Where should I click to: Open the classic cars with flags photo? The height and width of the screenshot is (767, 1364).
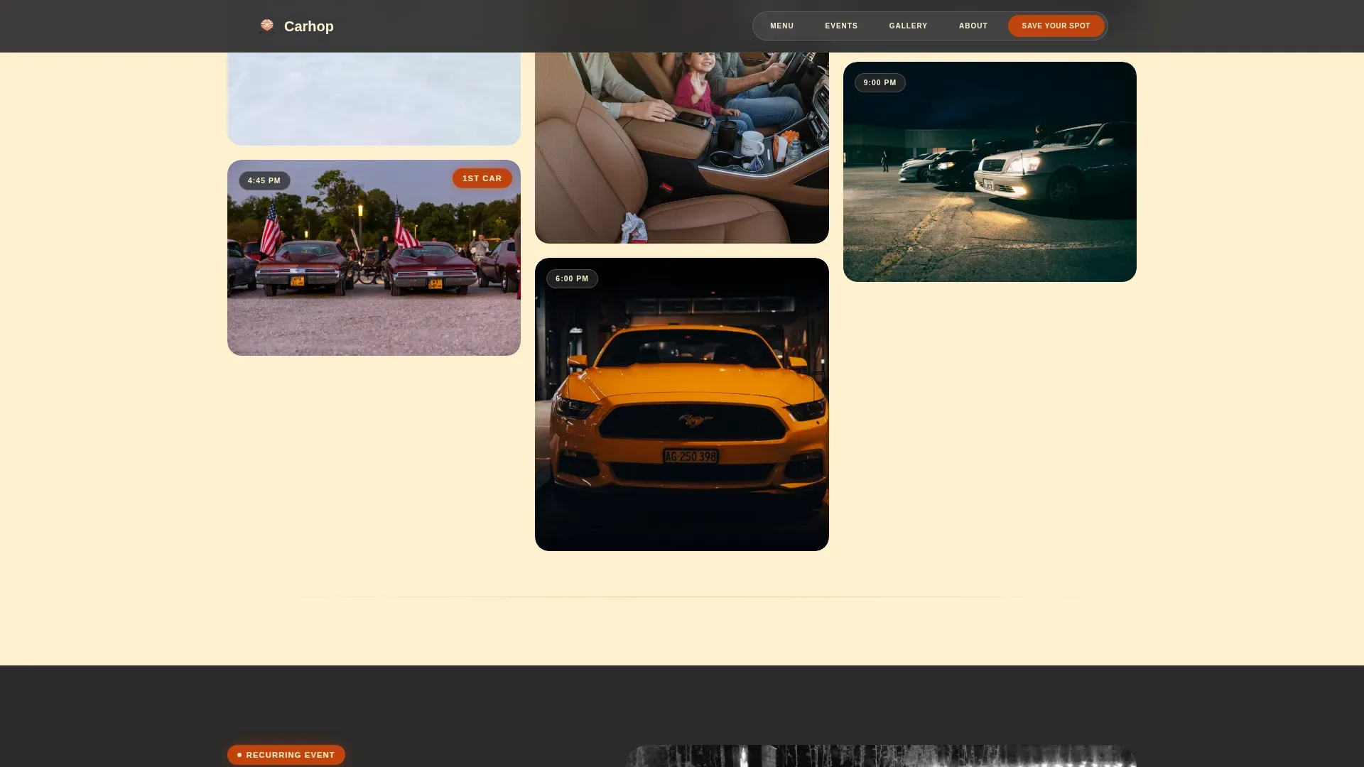coord(374,258)
